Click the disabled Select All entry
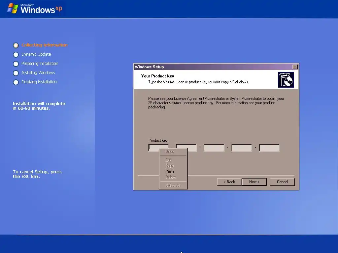338x253 pixels. click(173, 185)
